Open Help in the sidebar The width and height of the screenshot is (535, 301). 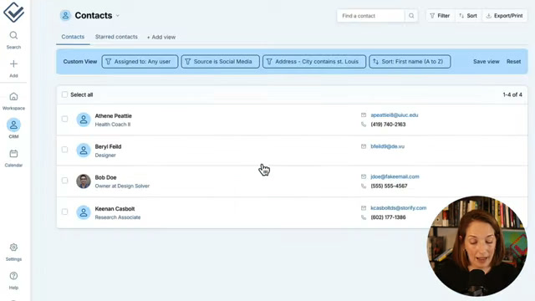point(13,281)
